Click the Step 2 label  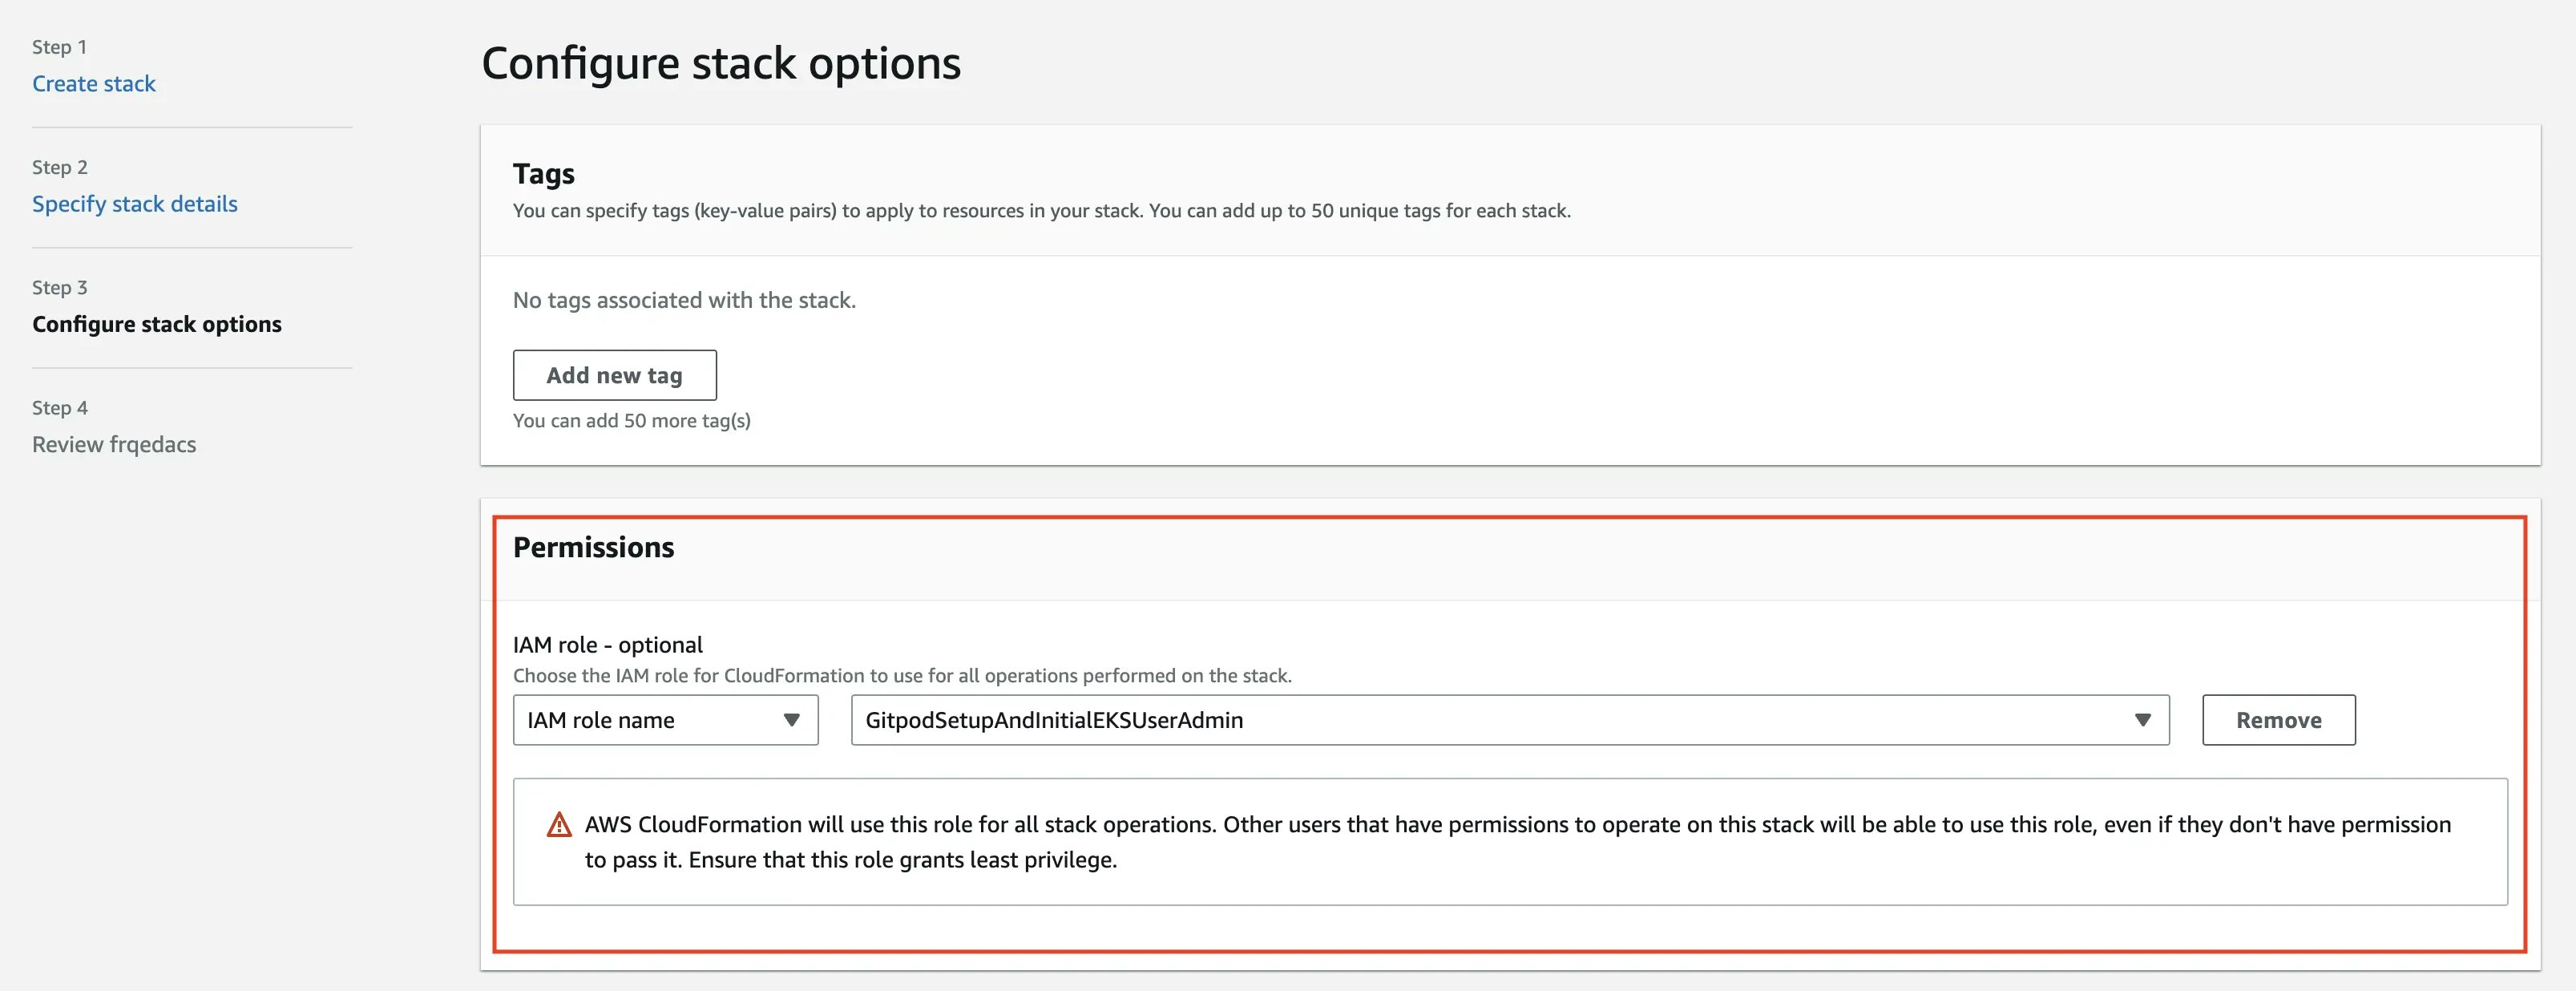59,167
